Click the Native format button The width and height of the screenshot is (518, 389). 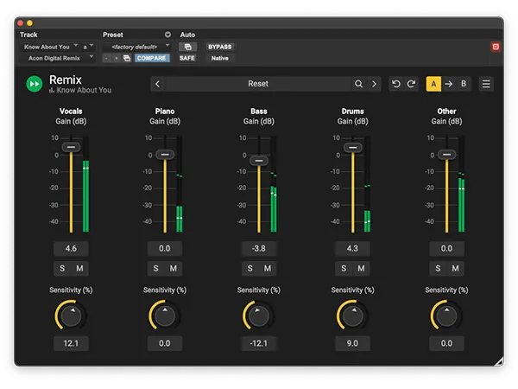coord(219,58)
